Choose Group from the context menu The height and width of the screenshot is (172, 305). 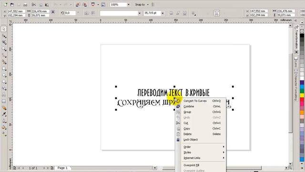pyautogui.click(x=201, y=112)
